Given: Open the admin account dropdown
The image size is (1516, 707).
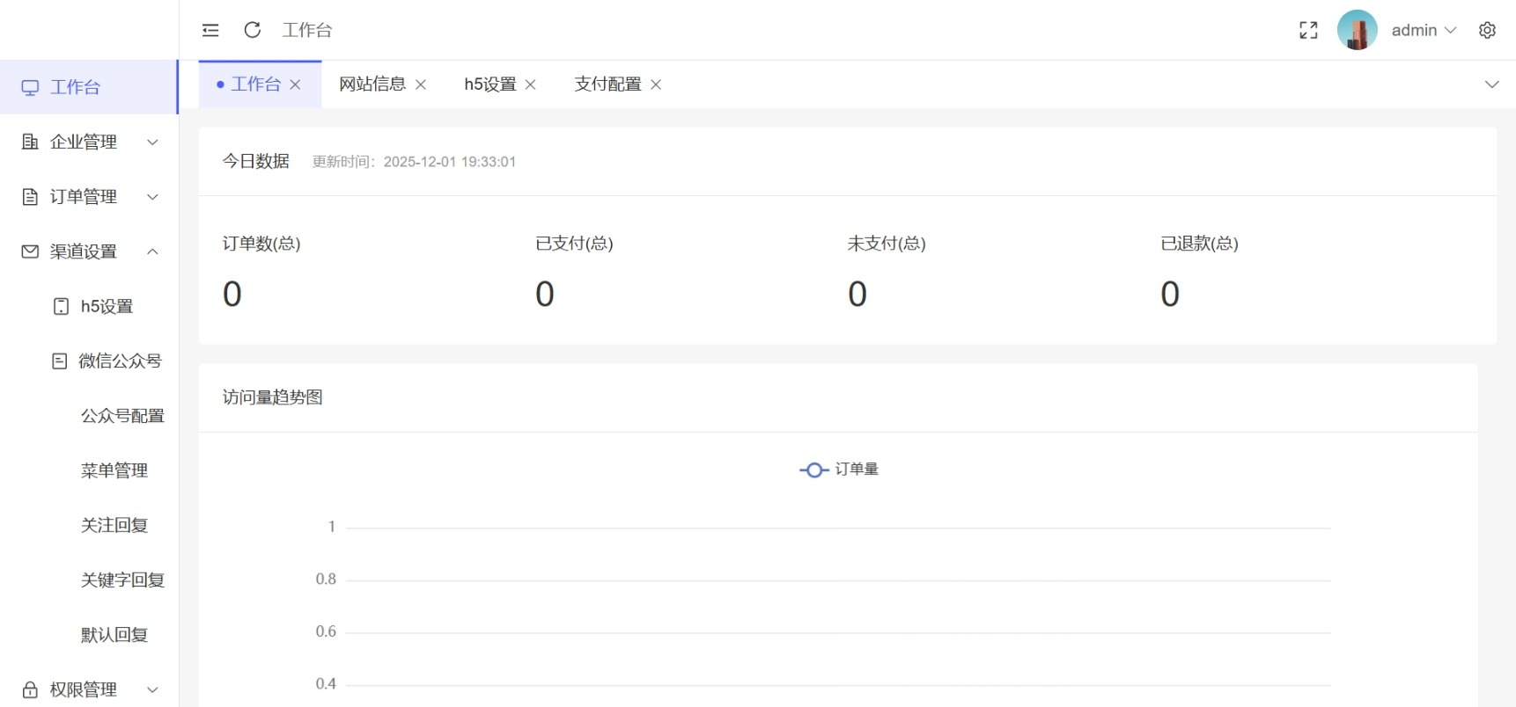Looking at the screenshot, I should (1424, 31).
